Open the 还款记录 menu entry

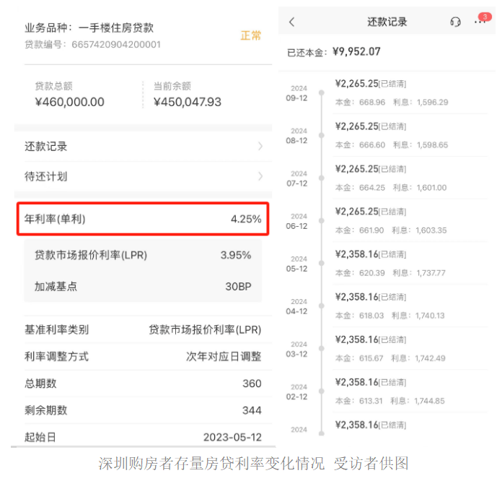click(x=46, y=147)
